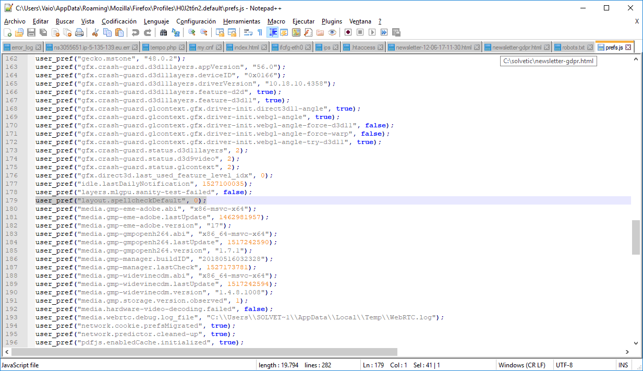This screenshot has height=371, width=643.
Task: Start macro recording with the record icon
Action: click(348, 32)
